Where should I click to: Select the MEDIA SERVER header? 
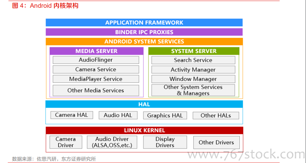[96, 51]
